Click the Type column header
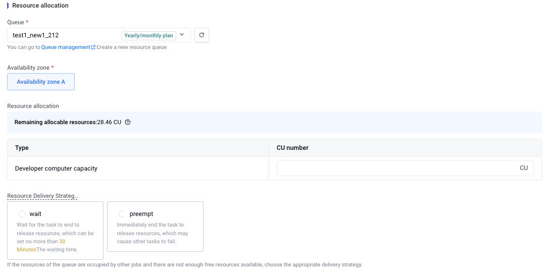This screenshot has width=549, height=274. pyautogui.click(x=22, y=148)
